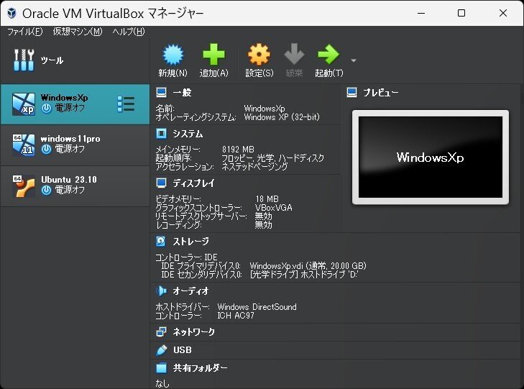524x389 pixels.
Task: Click the power-off status icon under WindowsXp
Action: (47, 109)
